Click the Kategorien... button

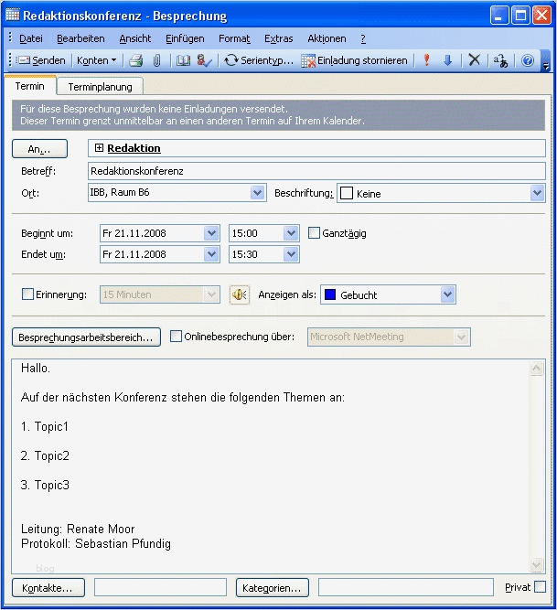(273, 587)
